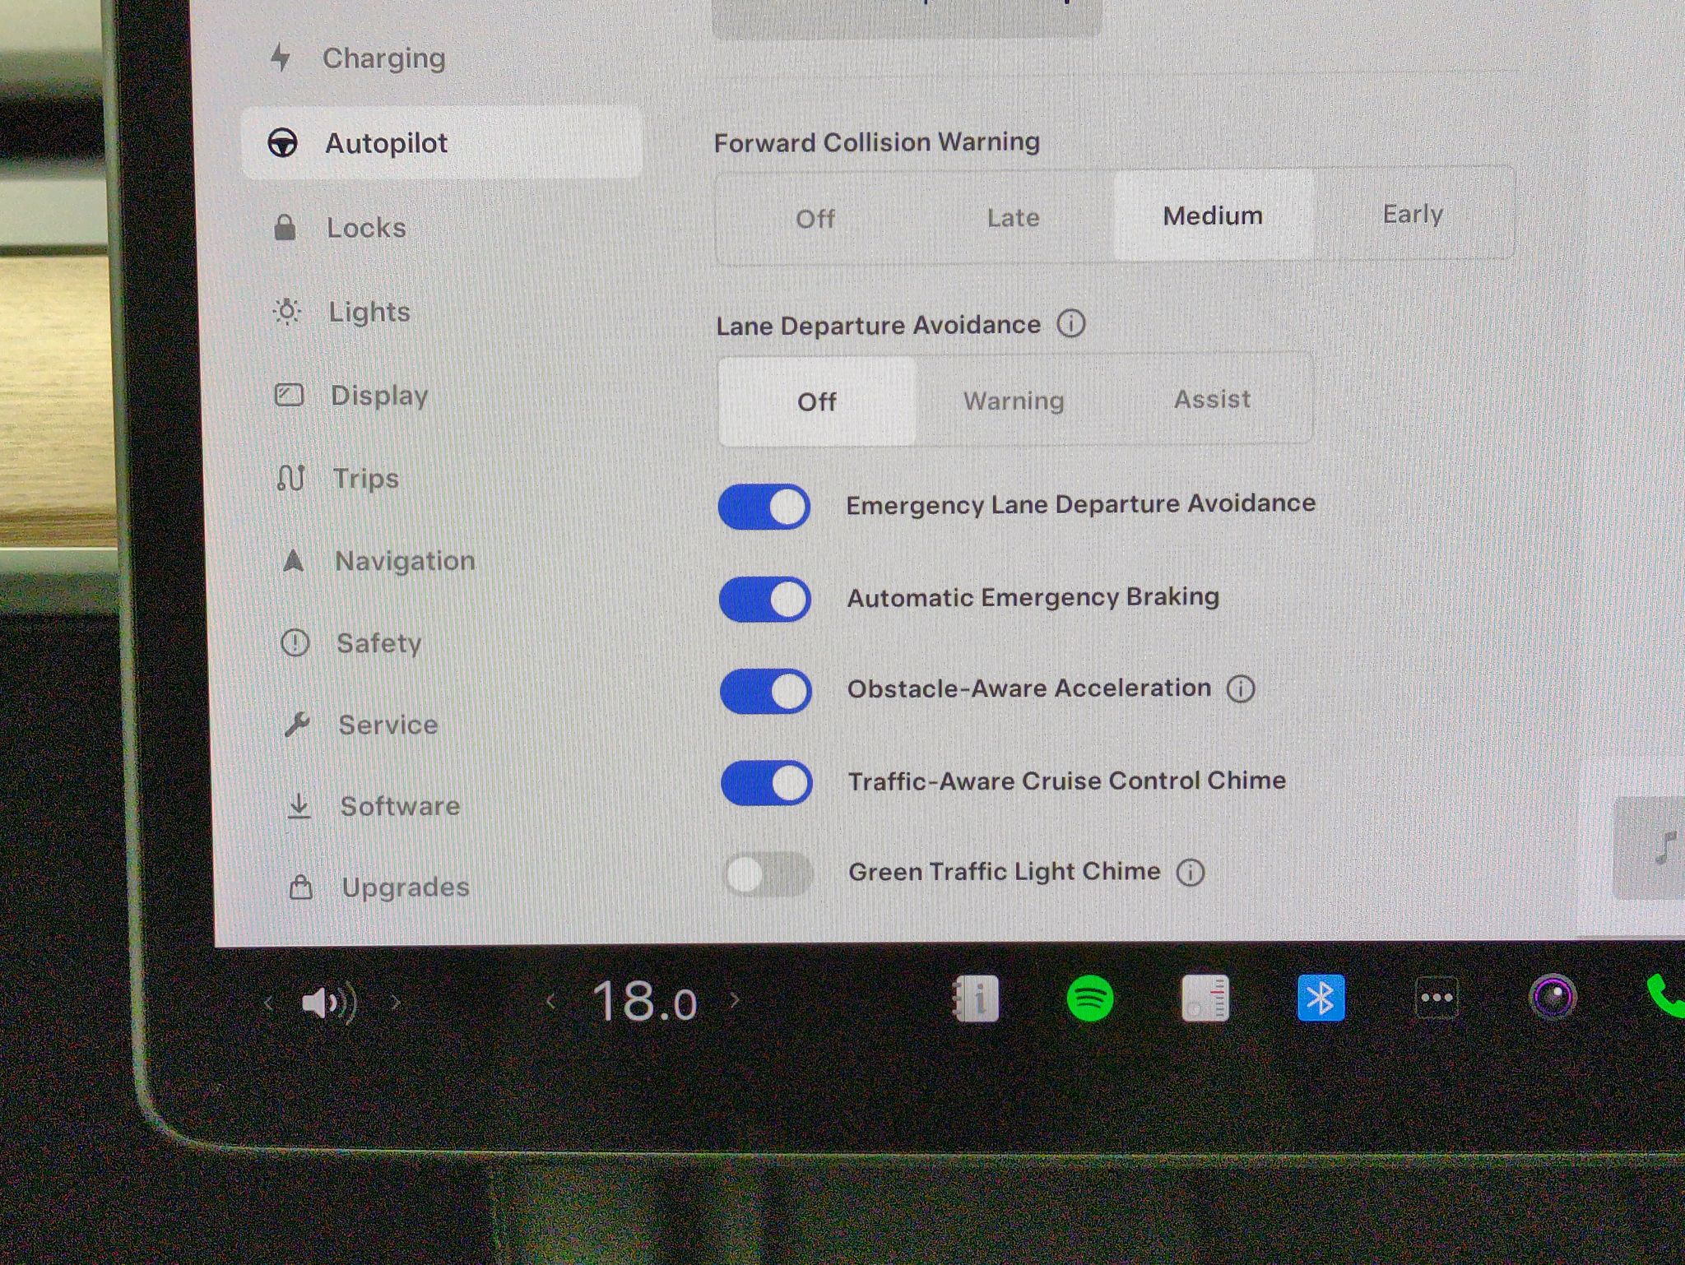Open the Locks settings menu

[x=339, y=228]
